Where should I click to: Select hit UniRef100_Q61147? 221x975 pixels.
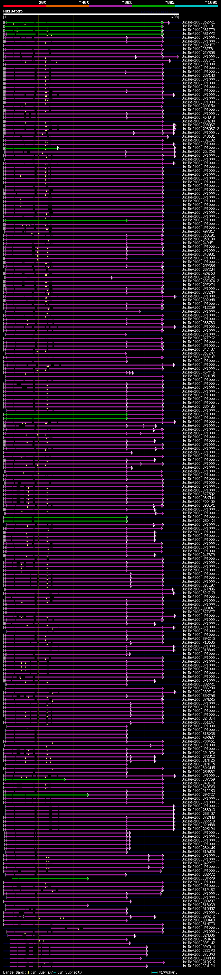pyautogui.click(x=198, y=722)
